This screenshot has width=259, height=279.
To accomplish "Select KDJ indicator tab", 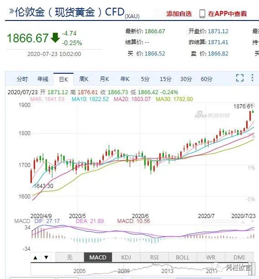I will point(126,257).
